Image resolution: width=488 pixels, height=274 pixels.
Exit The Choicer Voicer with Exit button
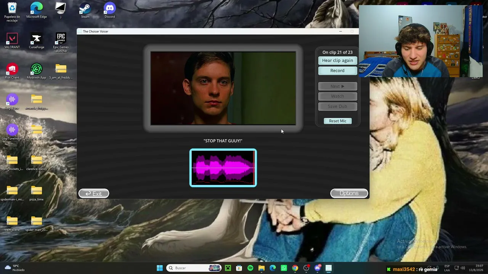click(x=93, y=194)
